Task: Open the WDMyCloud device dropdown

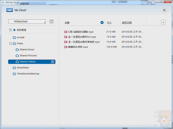Action: [x=27, y=21]
